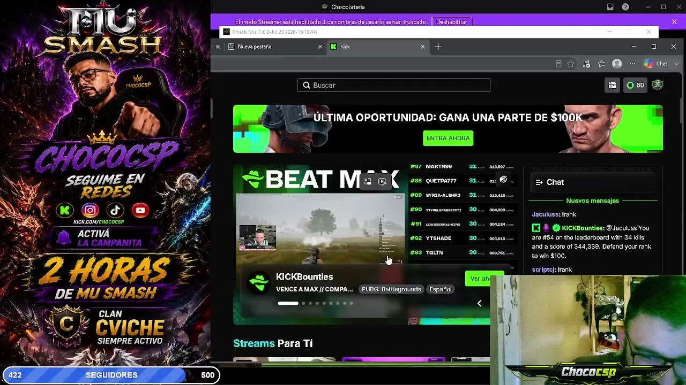The image size is (686, 385).
Task: Open the Kick points balance showing 80
Action: pos(635,85)
